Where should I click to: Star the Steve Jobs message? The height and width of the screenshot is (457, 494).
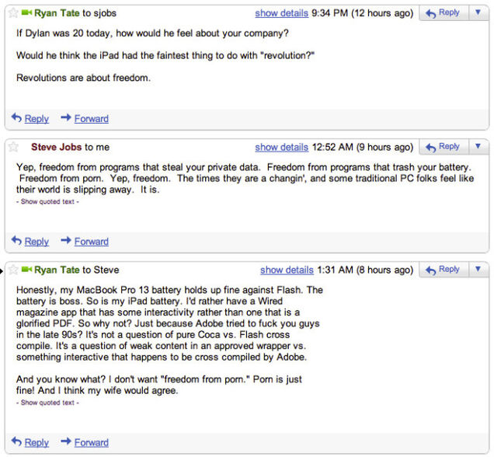[13, 147]
